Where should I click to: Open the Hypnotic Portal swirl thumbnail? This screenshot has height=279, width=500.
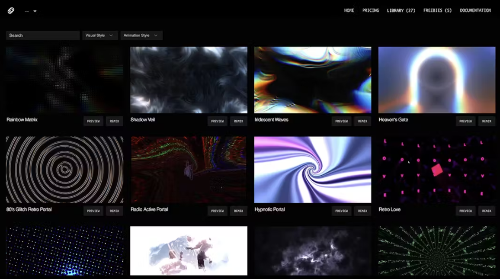coord(312,170)
